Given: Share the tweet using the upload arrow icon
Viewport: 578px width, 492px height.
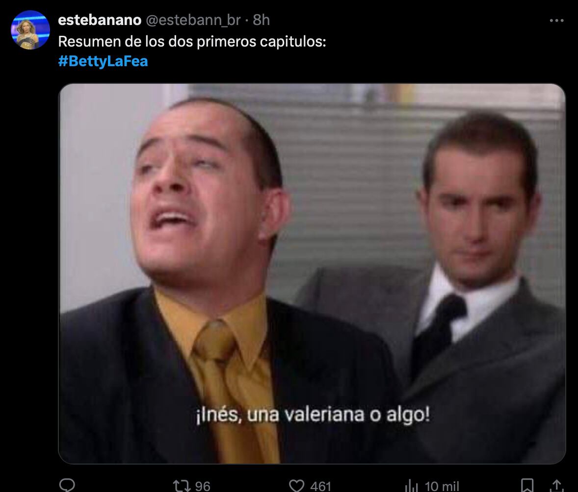Looking at the screenshot, I should click(x=556, y=485).
